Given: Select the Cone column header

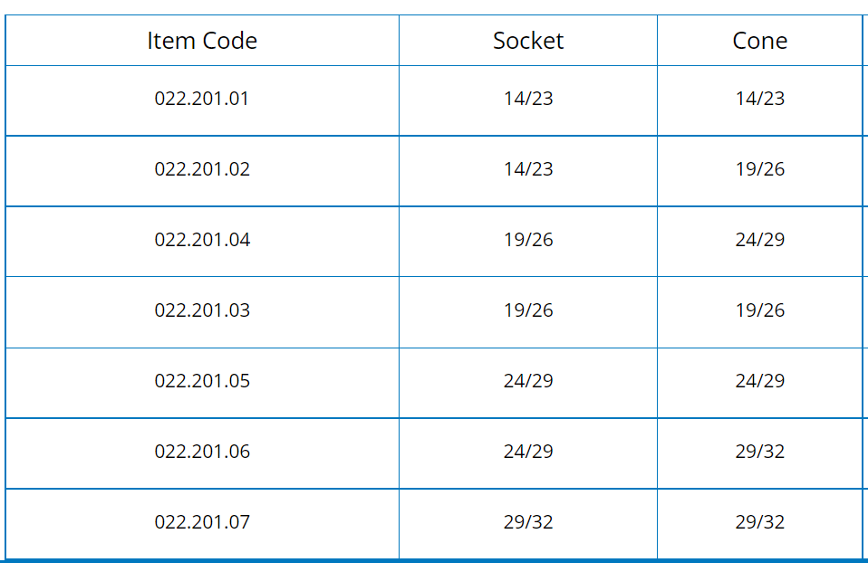Looking at the screenshot, I should point(759,41).
